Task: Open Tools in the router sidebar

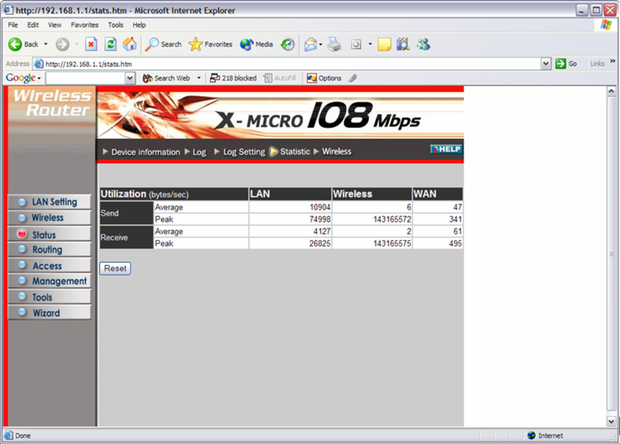Action: click(49, 297)
